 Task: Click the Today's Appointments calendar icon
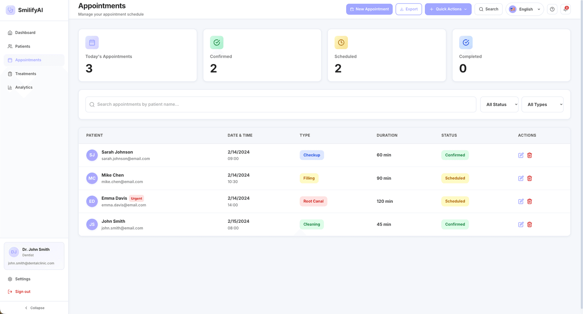point(92,43)
